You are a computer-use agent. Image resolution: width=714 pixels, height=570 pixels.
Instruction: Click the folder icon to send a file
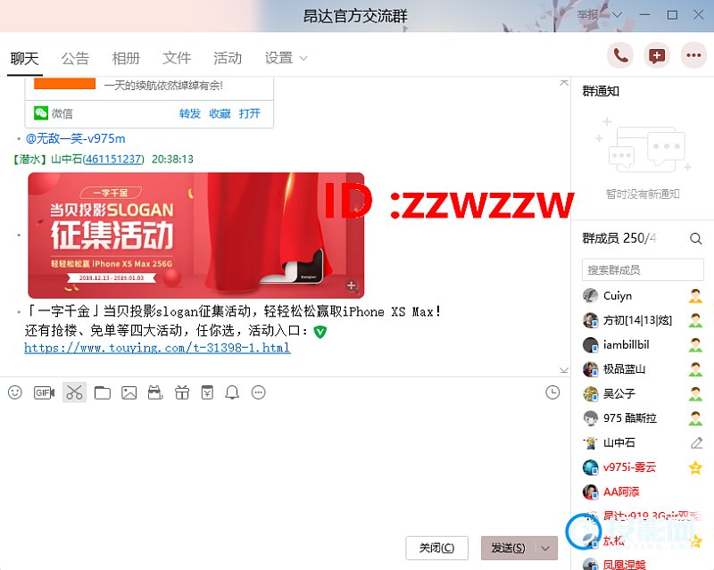tap(103, 392)
